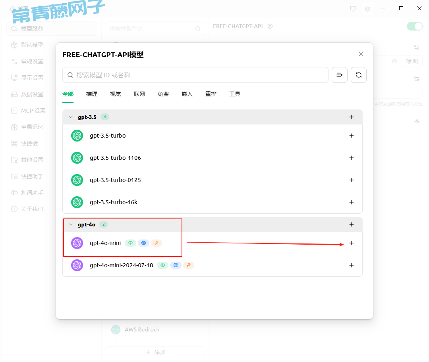
Task: Add gpt-3.5-turbo-0125 using its plus icon
Action: [352, 180]
